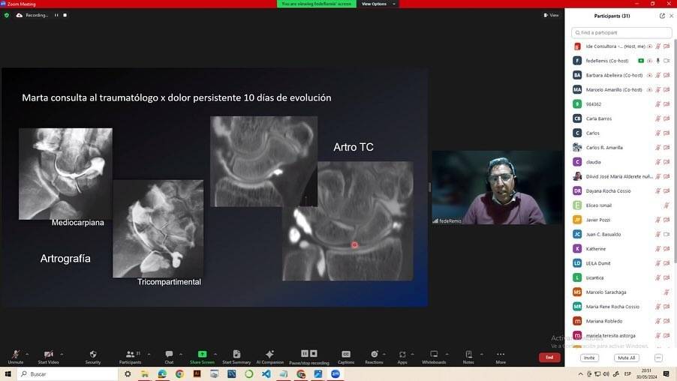677x381 pixels.
Task: Pause the recording from top-left indicator
Action: (x=57, y=15)
